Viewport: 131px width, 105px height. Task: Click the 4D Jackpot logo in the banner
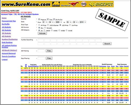(101, 4)
